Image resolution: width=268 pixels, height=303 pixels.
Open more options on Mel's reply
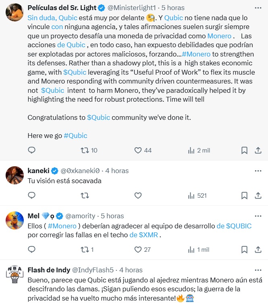[258, 215]
